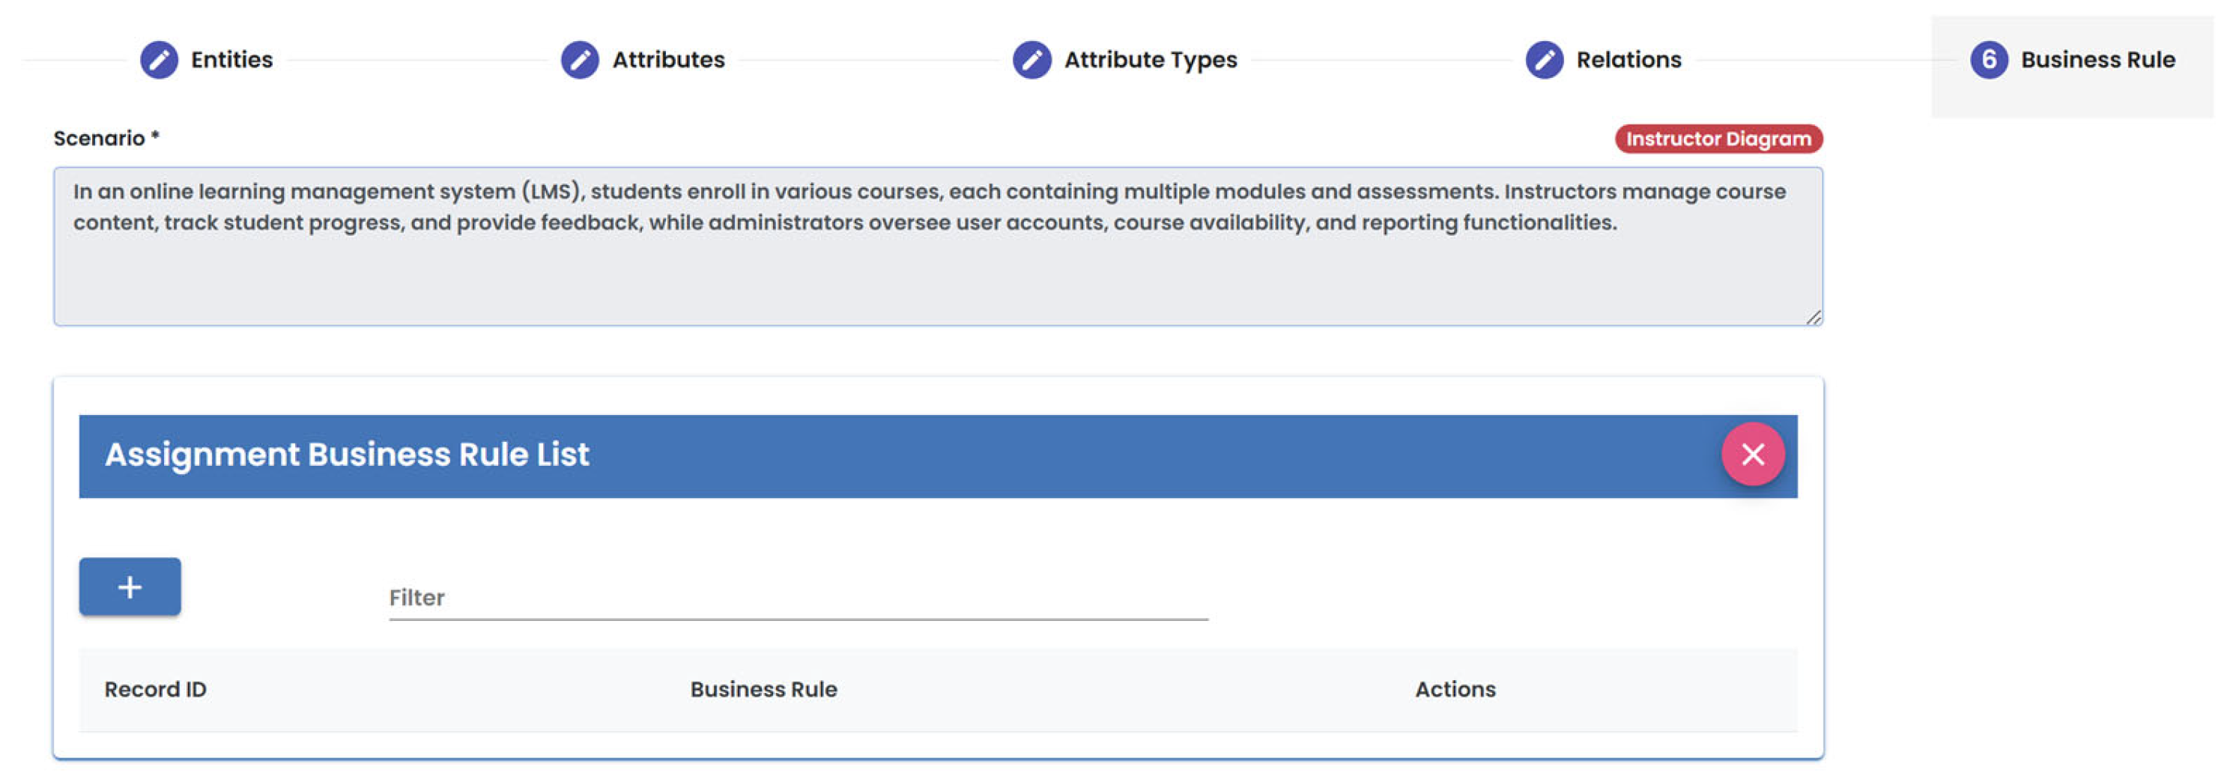The image size is (2227, 773).
Task: Add a new business rule with plus button
Action: click(x=130, y=587)
